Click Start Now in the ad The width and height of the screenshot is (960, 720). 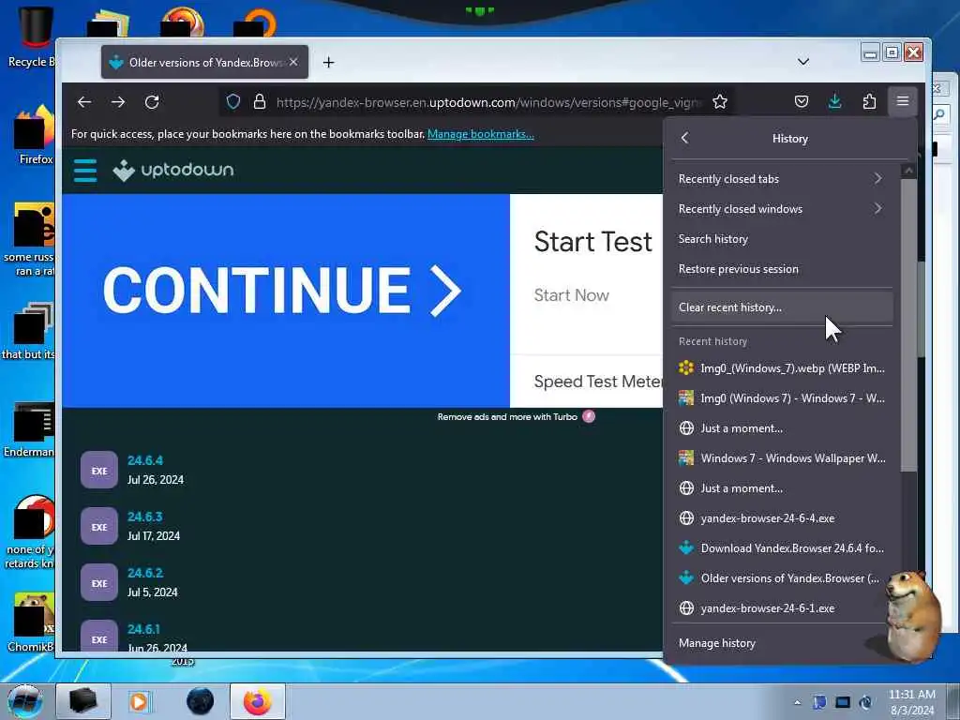pos(571,295)
